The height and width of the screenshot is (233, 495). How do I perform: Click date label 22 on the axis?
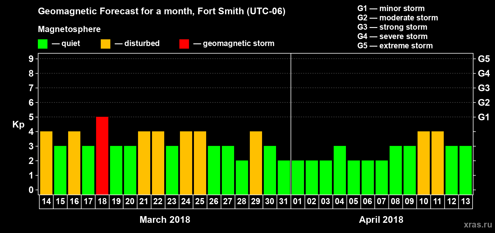158,202
